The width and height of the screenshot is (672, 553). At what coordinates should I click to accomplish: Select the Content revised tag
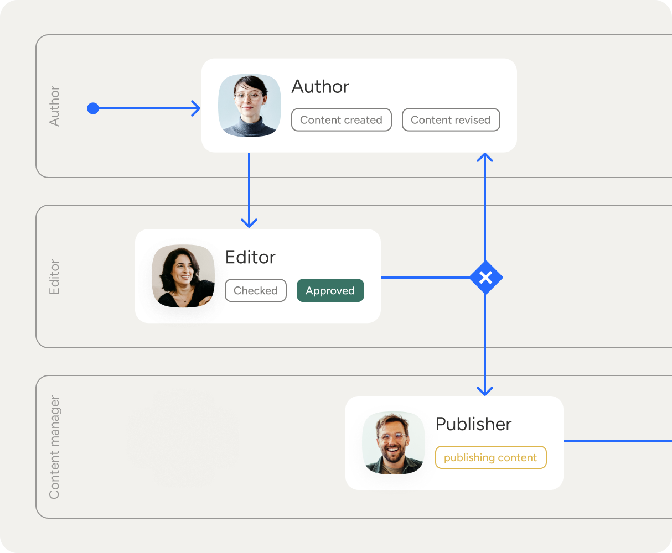click(x=451, y=120)
